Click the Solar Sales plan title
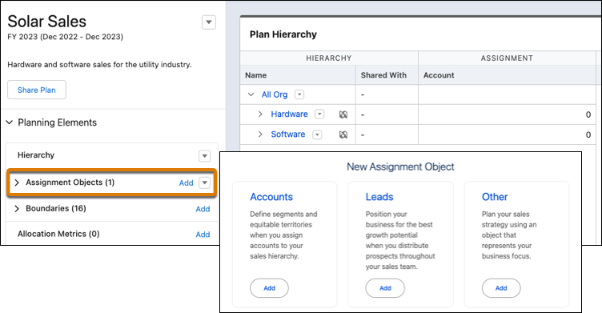 point(47,22)
